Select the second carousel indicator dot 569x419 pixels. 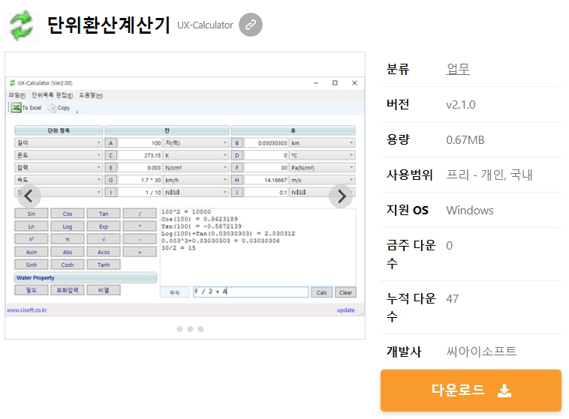click(x=190, y=329)
